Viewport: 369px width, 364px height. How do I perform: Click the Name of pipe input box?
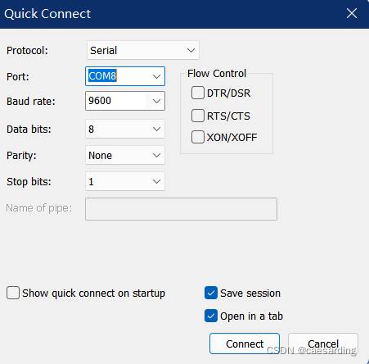181,209
